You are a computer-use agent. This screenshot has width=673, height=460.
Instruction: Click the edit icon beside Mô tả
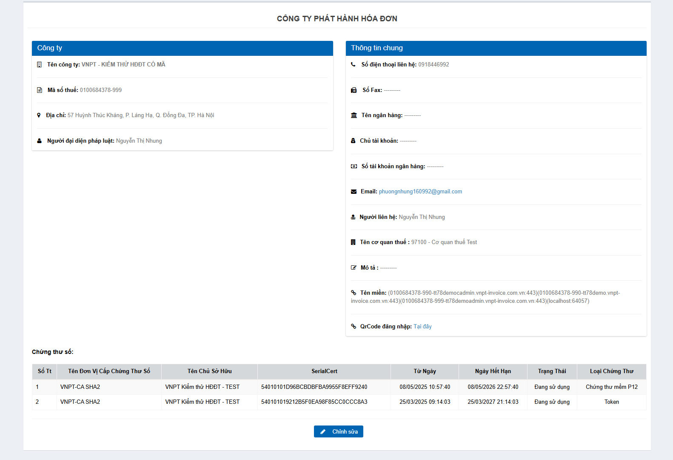click(x=354, y=268)
